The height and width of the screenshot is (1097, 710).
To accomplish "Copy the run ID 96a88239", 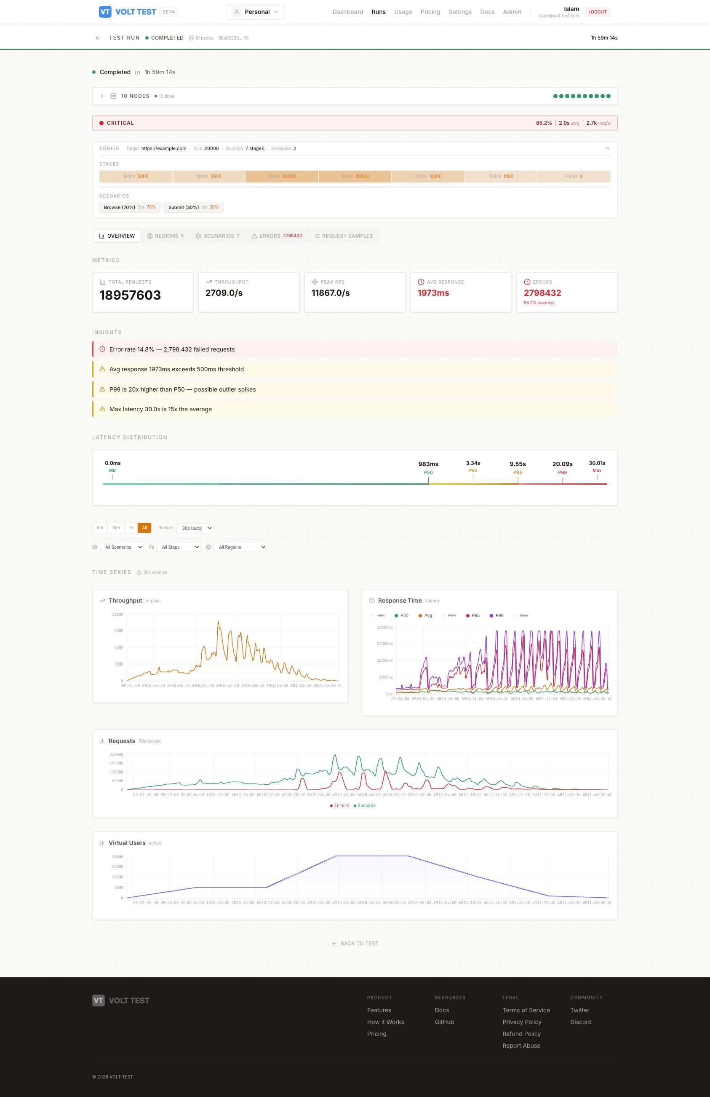I will (x=246, y=38).
